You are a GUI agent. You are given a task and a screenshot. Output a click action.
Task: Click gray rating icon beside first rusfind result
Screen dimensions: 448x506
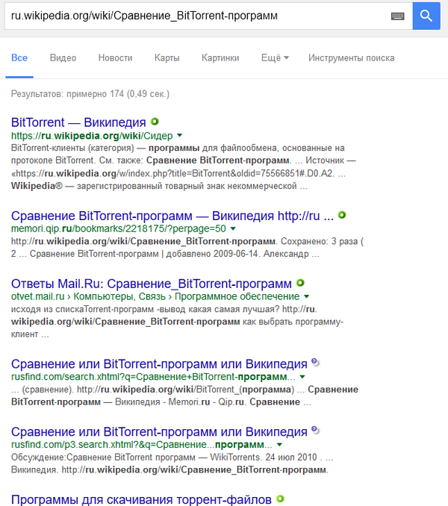(315, 363)
